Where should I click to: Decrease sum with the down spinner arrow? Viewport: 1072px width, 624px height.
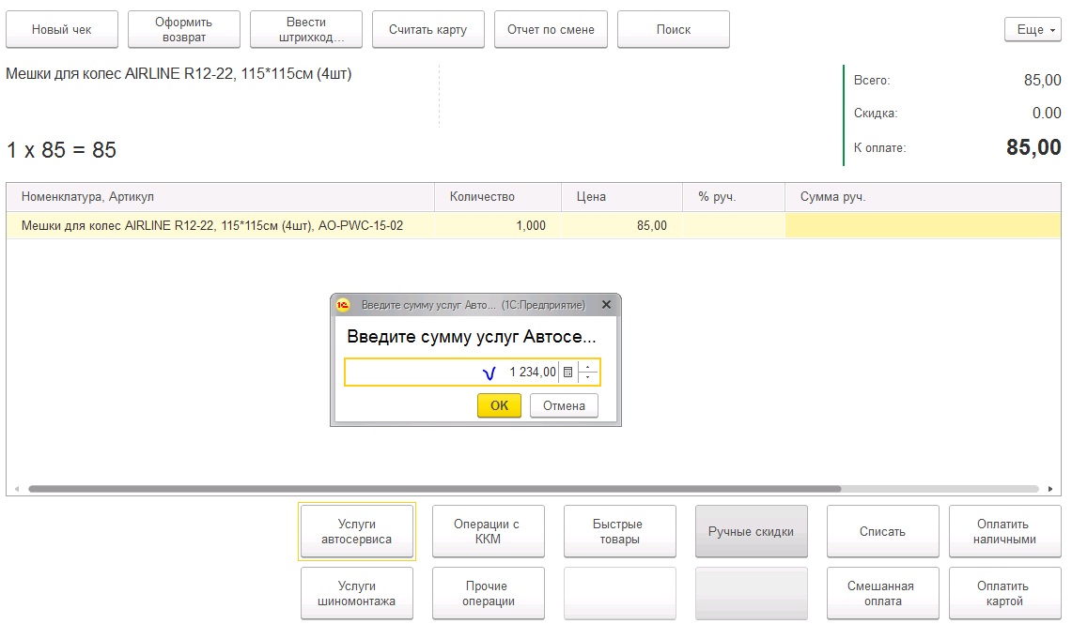click(588, 377)
